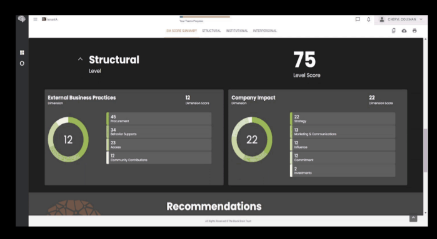This screenshot has width=437, height=239.
Task: Click the scroll-to-top button
Action: (413, 218)
